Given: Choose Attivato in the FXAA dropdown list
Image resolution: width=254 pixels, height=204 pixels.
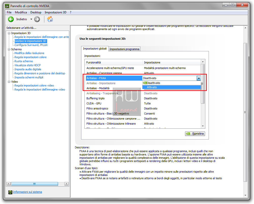Looking at the screenshot, I should (x=172, y=87).
